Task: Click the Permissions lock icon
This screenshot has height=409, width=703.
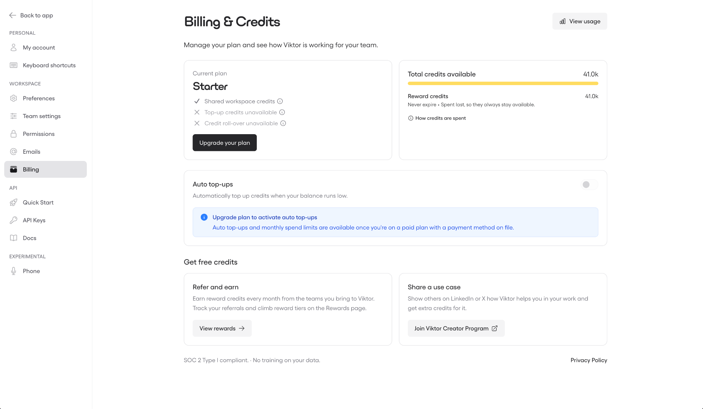Action: (13, 134)
